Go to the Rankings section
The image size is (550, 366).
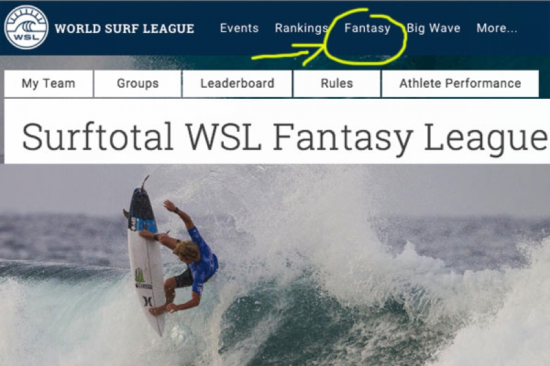(x=301, y=29)
